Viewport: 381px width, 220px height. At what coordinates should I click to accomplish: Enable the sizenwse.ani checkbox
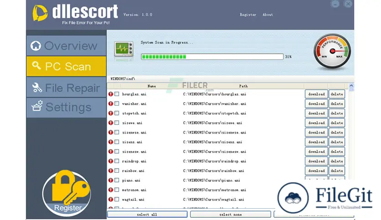point(117,132)
